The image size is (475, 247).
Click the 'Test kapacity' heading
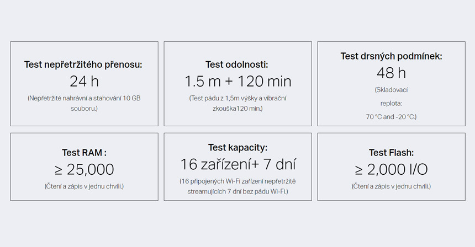(237, 147)
